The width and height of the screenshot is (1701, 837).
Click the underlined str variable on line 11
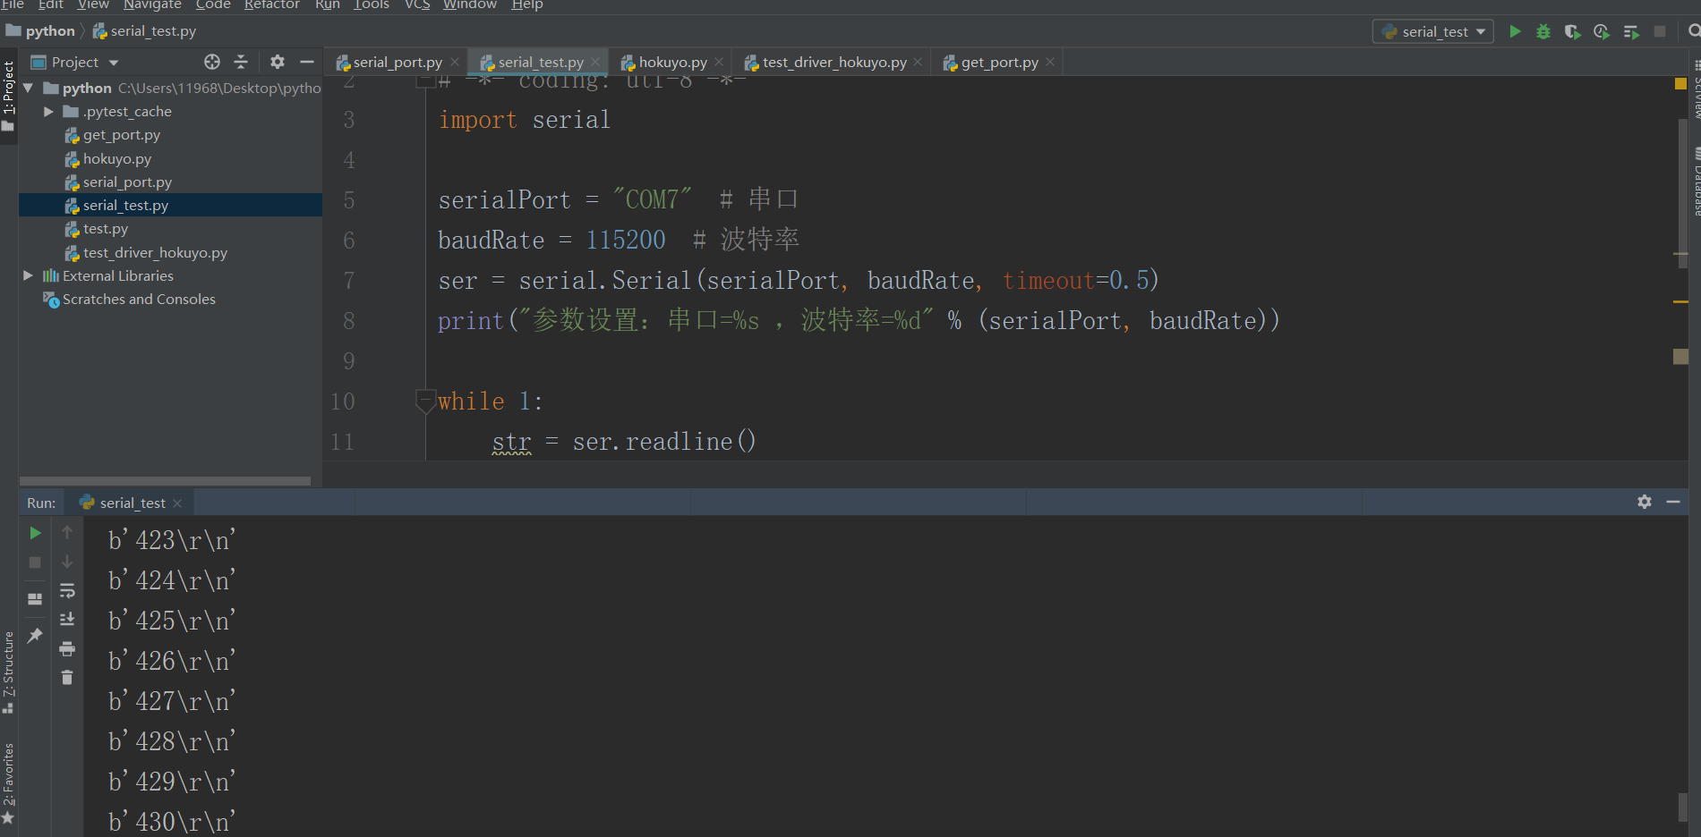point(511,442)
